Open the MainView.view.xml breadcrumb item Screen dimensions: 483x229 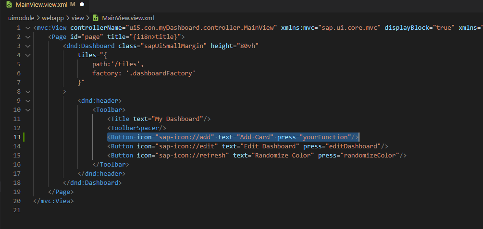click(128, 18)
